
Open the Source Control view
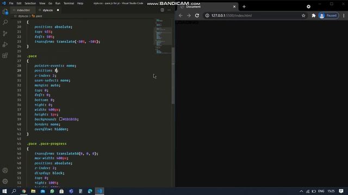click(x=5, y=34)
